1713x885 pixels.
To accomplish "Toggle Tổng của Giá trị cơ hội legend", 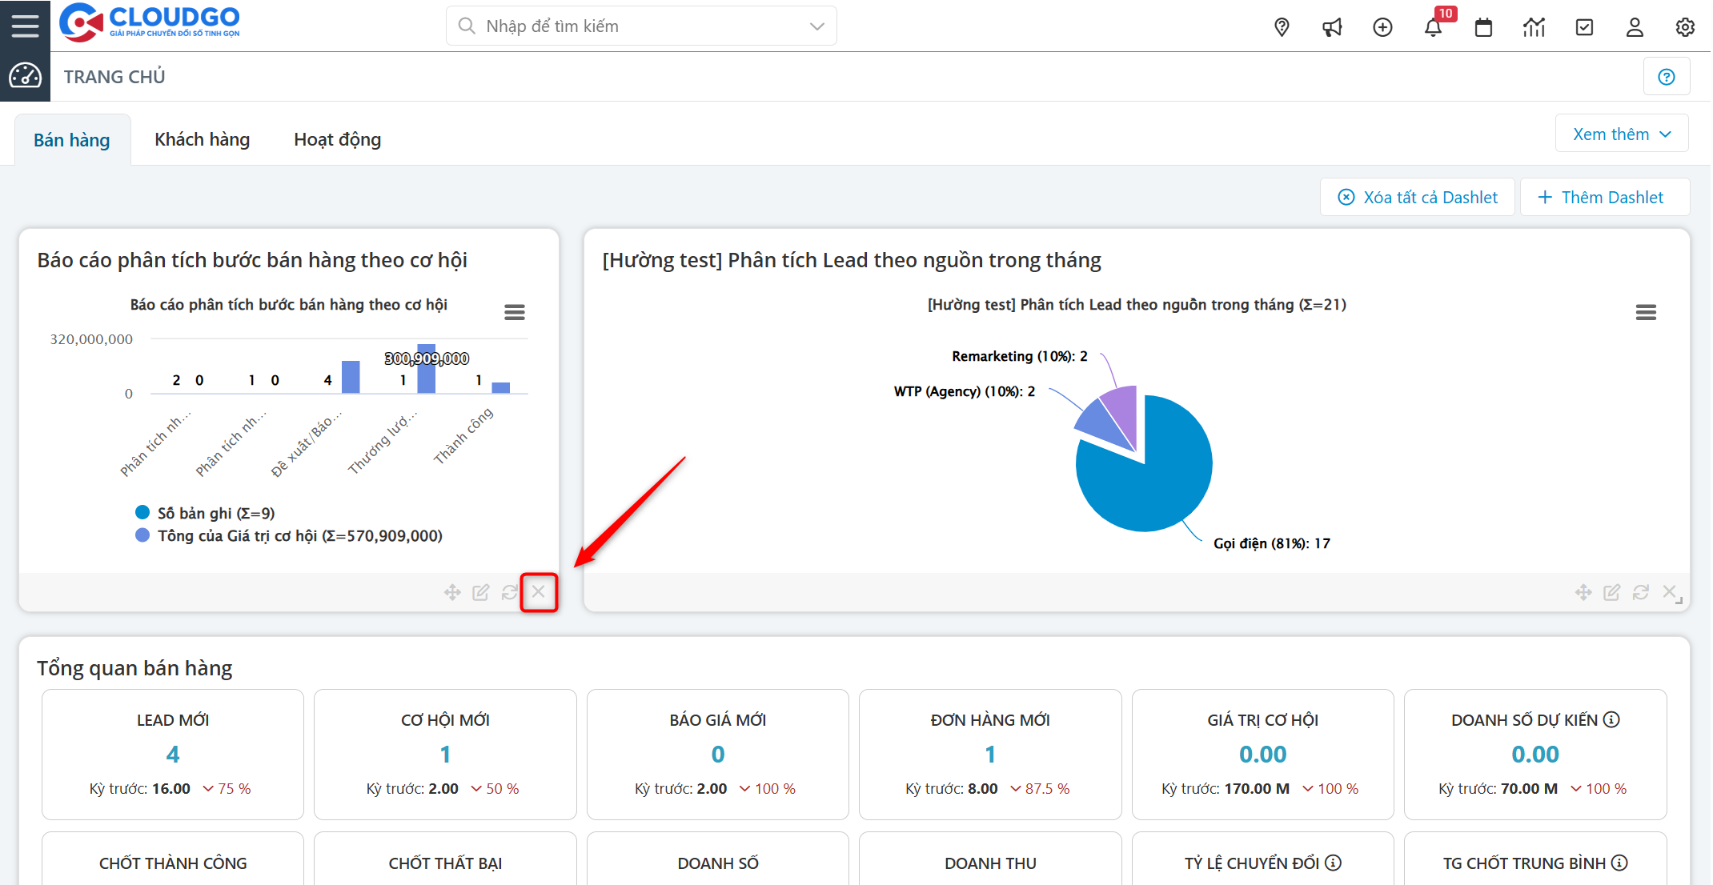I will click(299, 535).
